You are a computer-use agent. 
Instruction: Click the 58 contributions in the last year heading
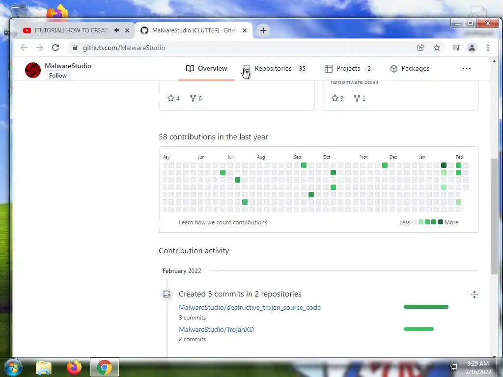click(213, 137)
